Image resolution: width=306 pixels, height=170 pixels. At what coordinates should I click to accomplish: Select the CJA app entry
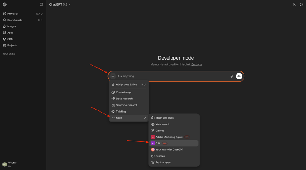[174, 143]
